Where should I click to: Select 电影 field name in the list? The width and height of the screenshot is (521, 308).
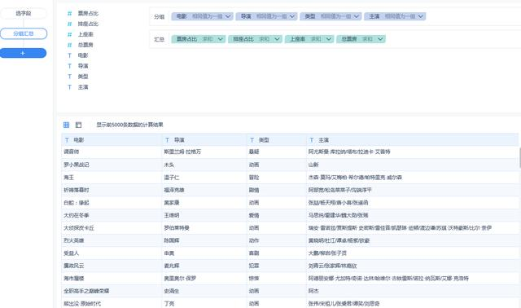pos(83,55)
